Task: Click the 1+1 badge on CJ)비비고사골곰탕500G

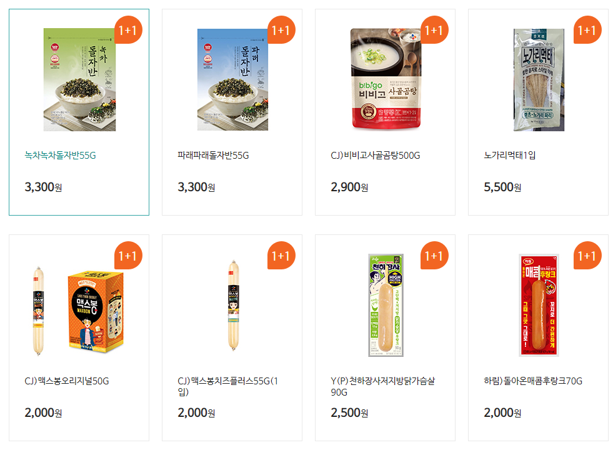Action: pos(434,30)
